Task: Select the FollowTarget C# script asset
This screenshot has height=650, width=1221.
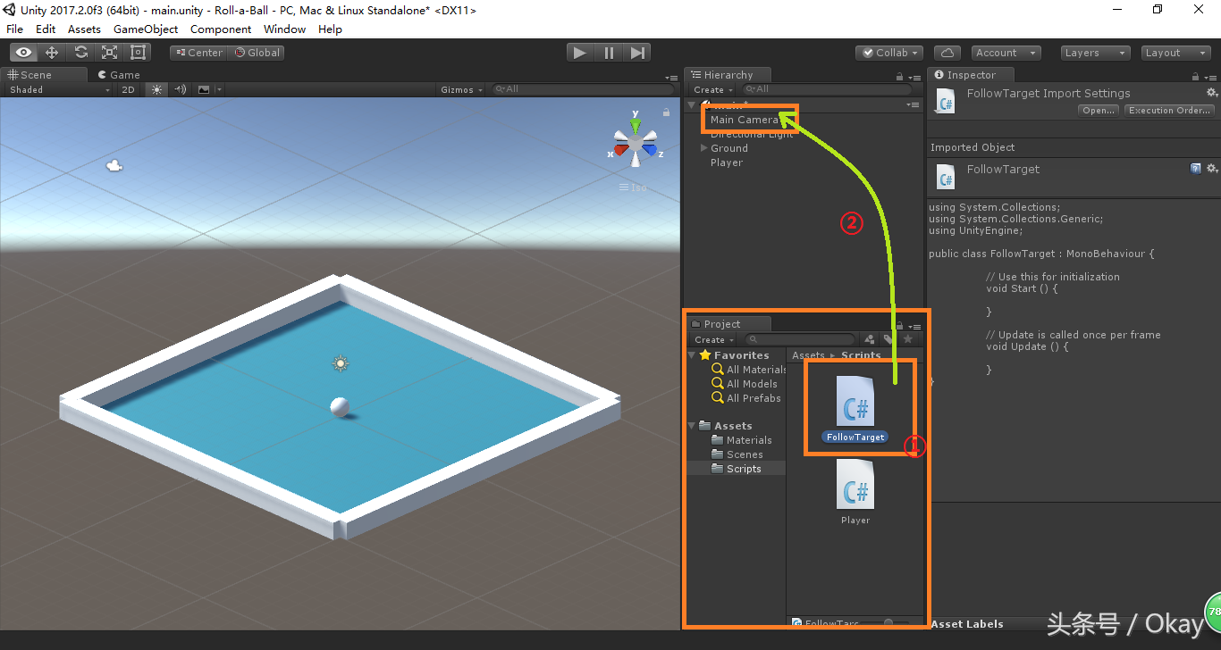Action: click(x=855, y=408)
